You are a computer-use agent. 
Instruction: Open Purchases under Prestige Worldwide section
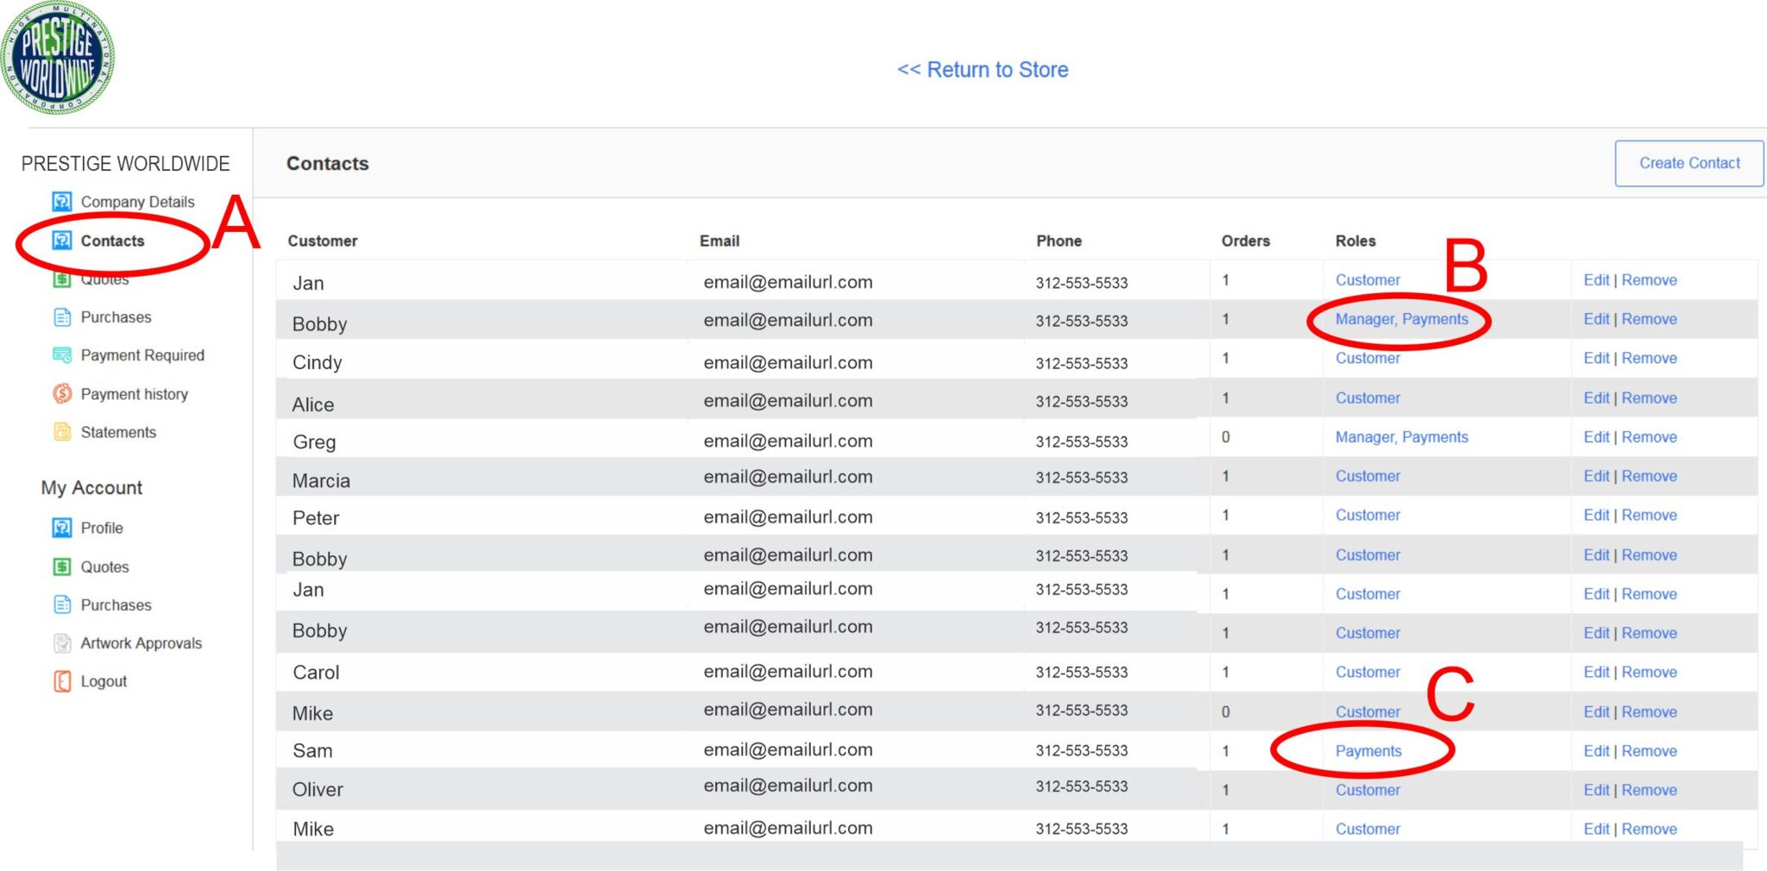coord(116,317)
